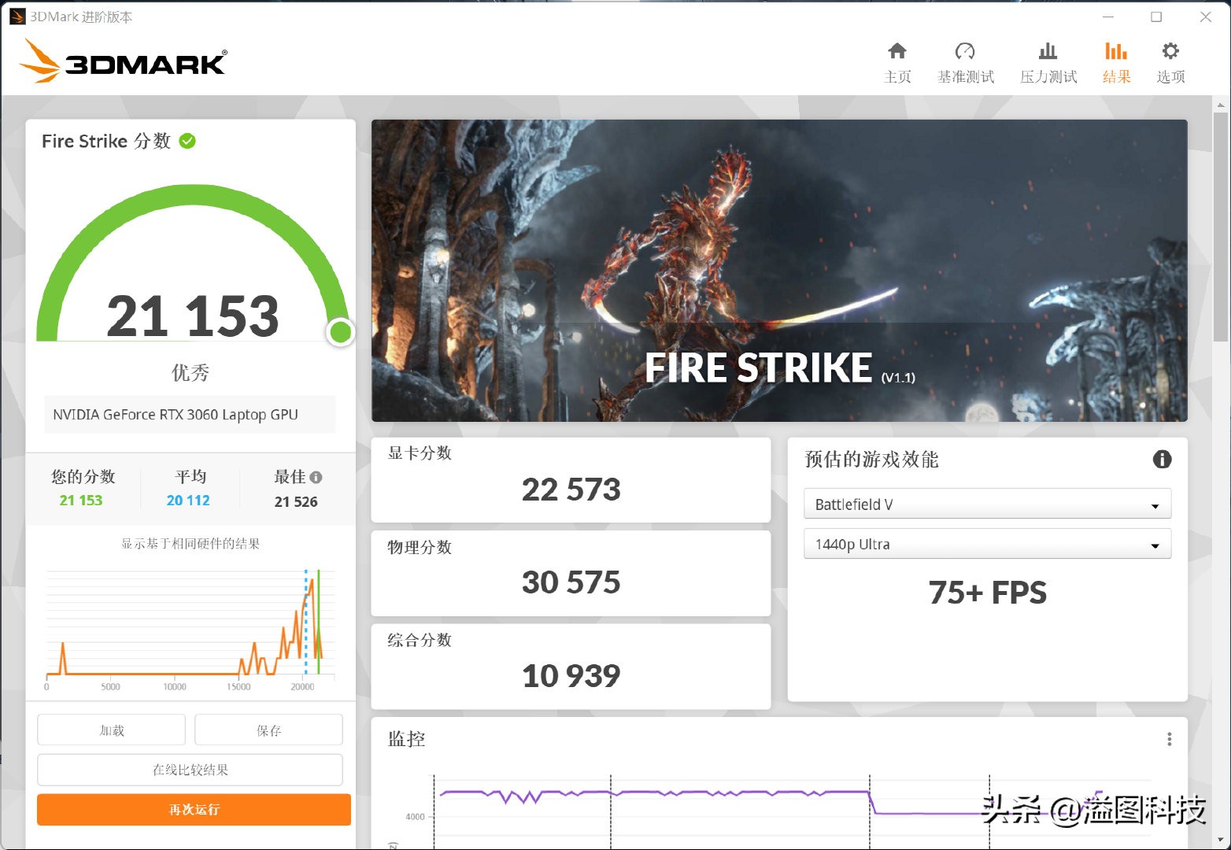
Task: Open the three-dot menu in 监控 panel
Action: click(x=1170, y=739)
